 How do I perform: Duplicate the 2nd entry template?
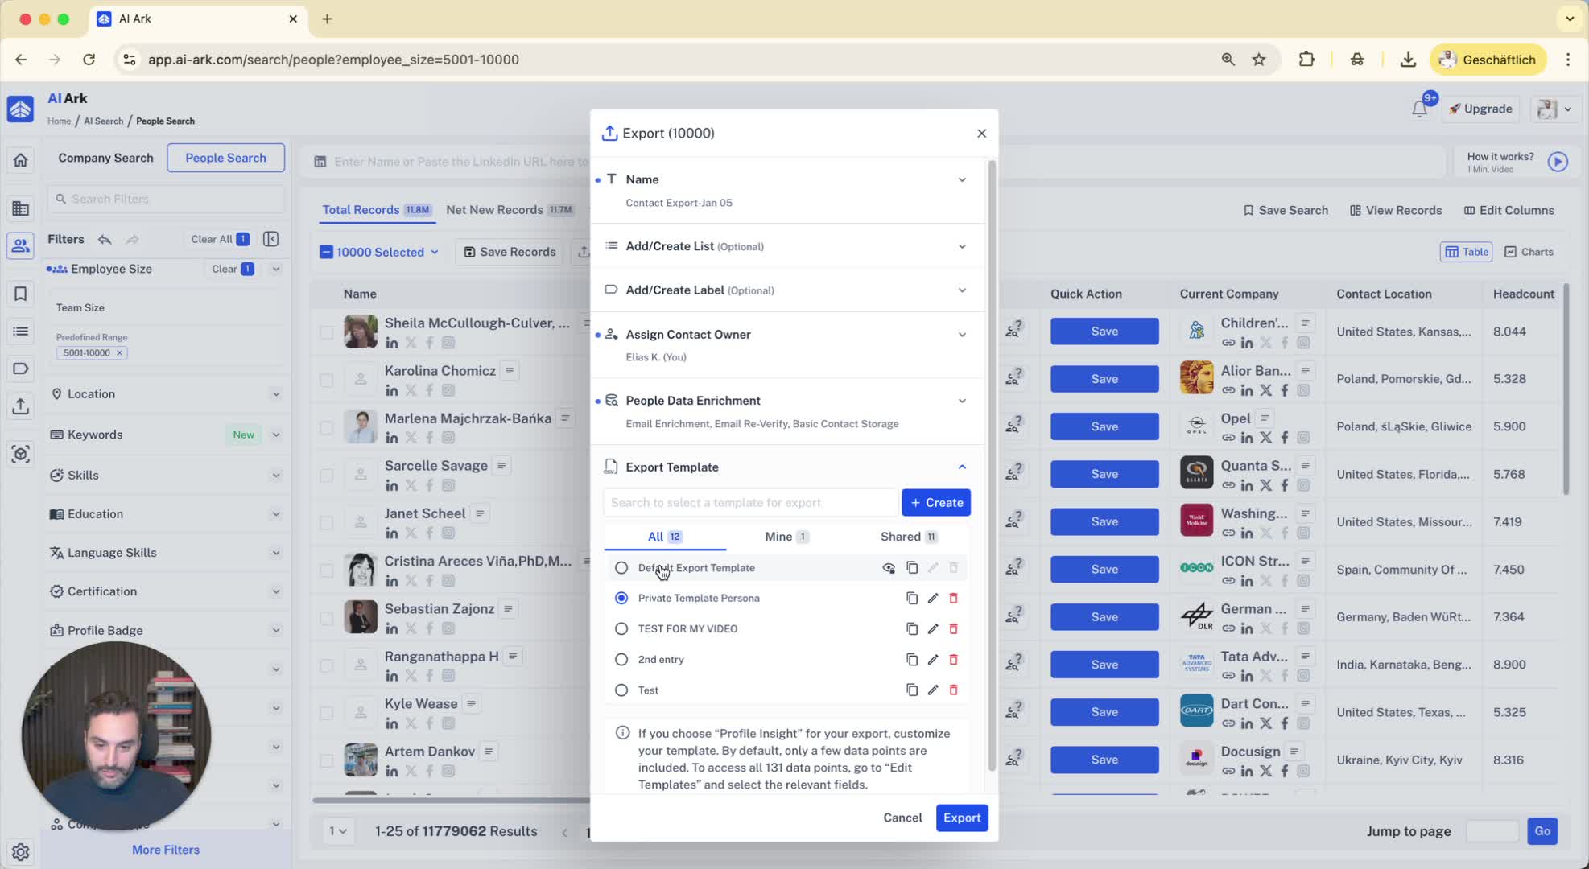point(911,659)
